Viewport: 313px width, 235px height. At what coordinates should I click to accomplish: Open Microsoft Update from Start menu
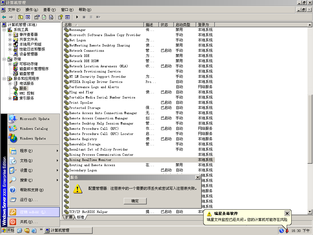pos(34,119)
